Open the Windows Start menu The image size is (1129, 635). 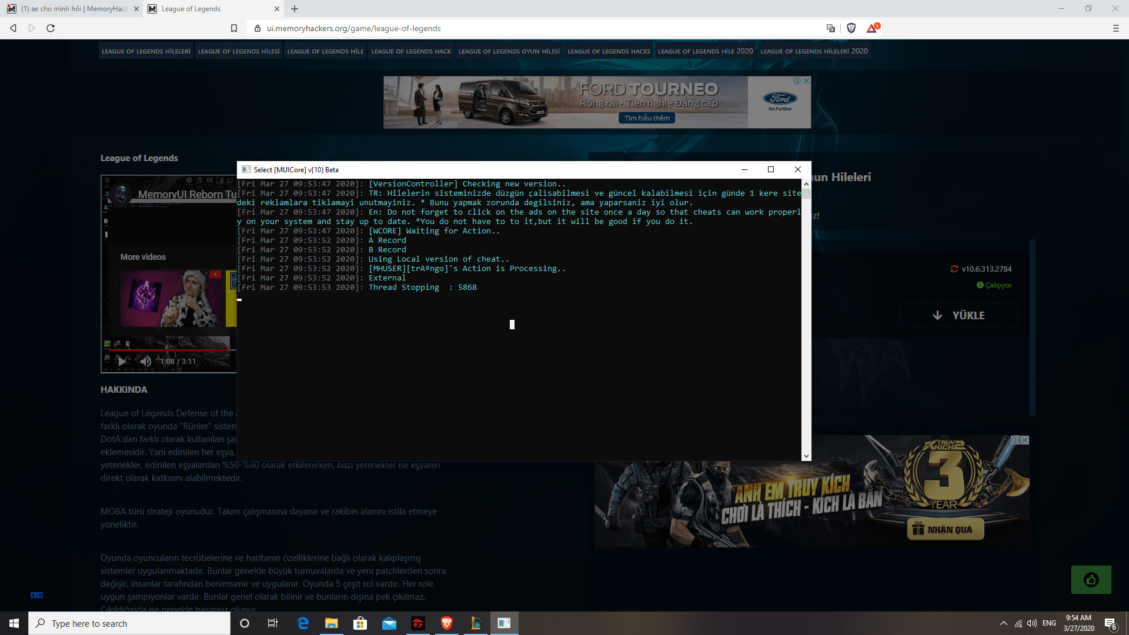pyautogui.click(x=14, y=623)
